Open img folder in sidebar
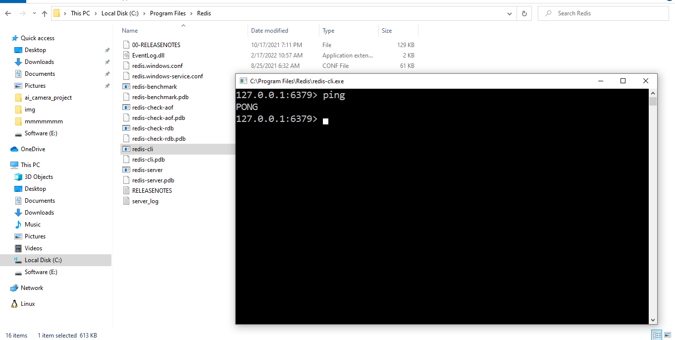Viewport: 675px width, 340px height. coord(30,110)
